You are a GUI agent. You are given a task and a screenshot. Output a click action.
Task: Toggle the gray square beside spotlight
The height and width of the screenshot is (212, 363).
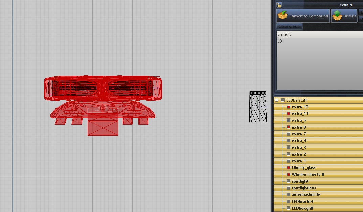pos(288,181)
